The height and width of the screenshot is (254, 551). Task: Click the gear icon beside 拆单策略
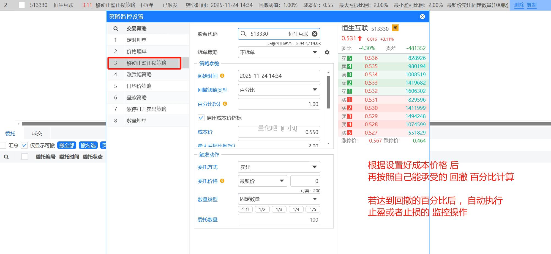pos(327,52)
